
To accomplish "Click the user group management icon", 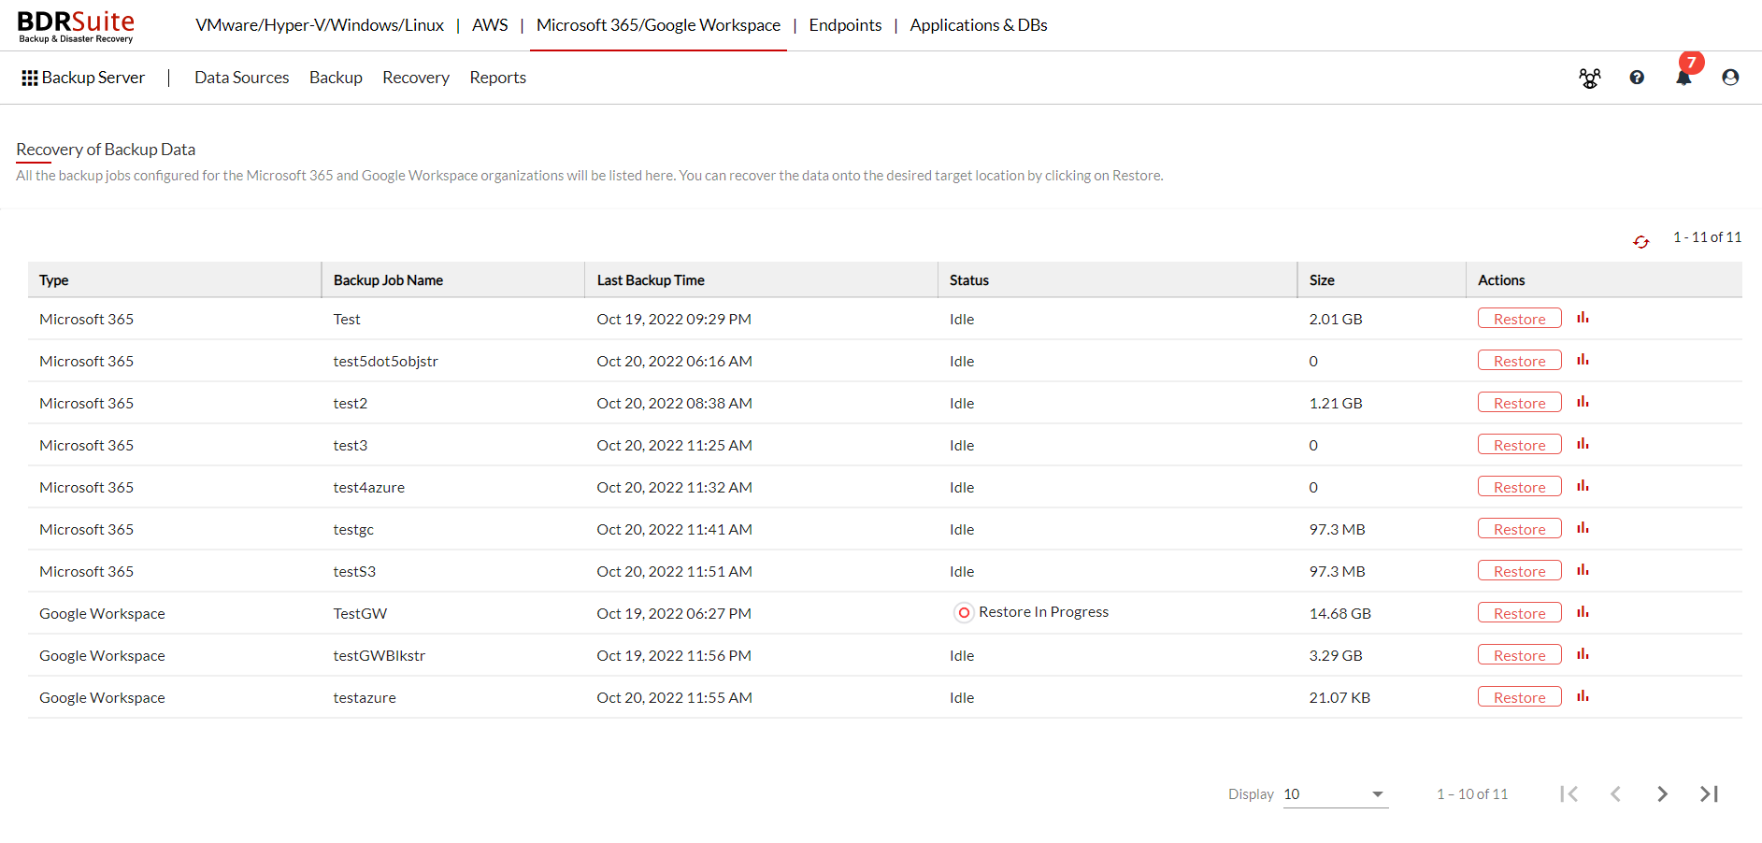I will [1589, 79].
